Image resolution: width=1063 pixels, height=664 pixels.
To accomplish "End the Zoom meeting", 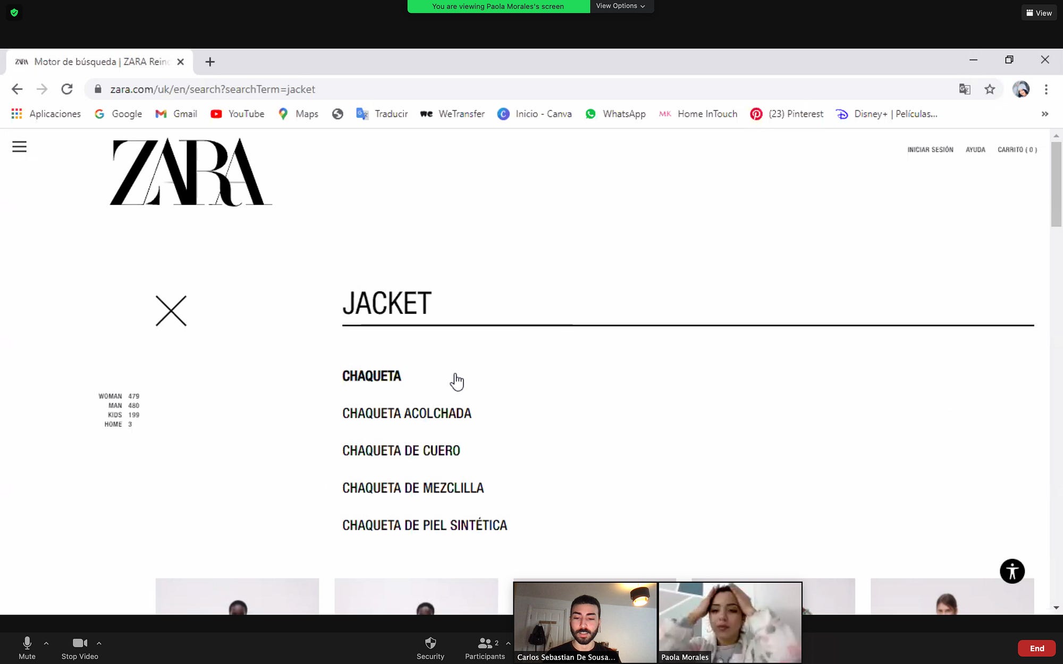I will (1037, 648).
